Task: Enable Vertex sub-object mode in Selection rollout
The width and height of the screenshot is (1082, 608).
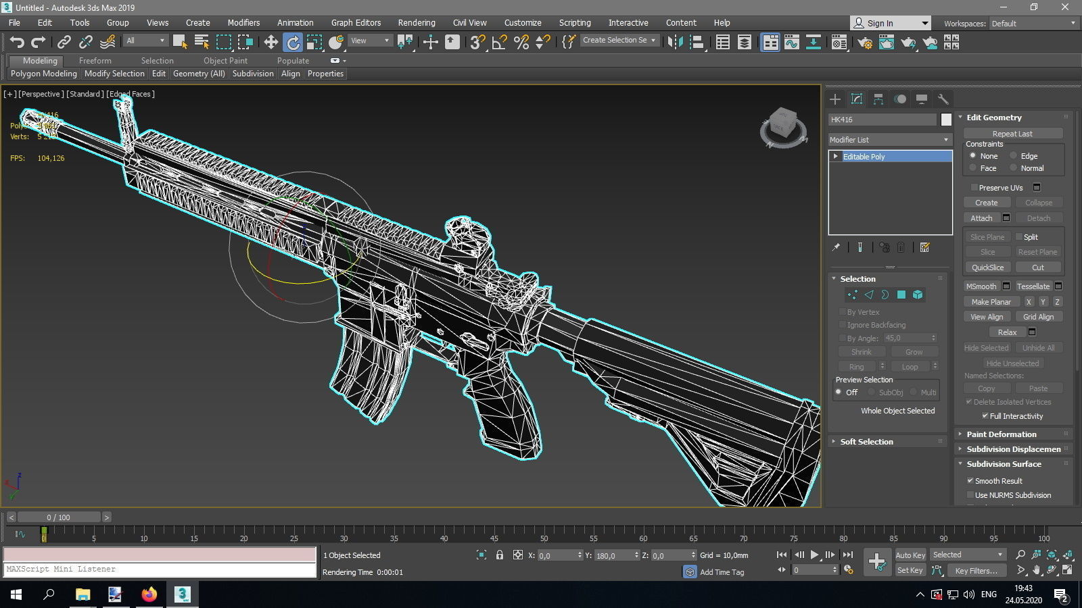Action: (851, 295)
